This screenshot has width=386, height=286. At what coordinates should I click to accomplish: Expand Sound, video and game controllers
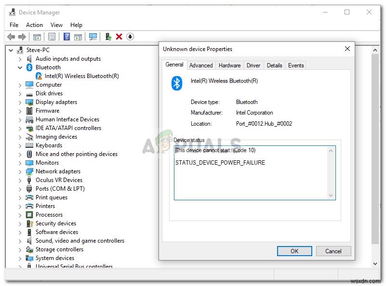[20, 241]
